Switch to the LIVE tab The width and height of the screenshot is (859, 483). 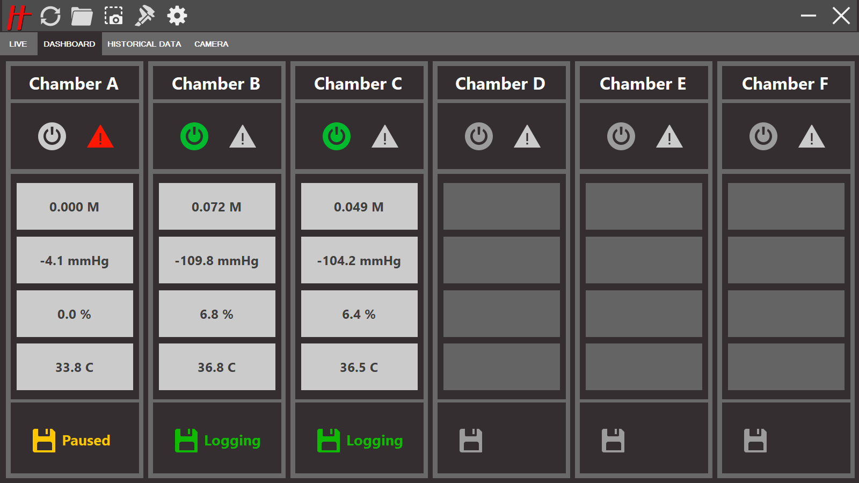coord(18,44)
